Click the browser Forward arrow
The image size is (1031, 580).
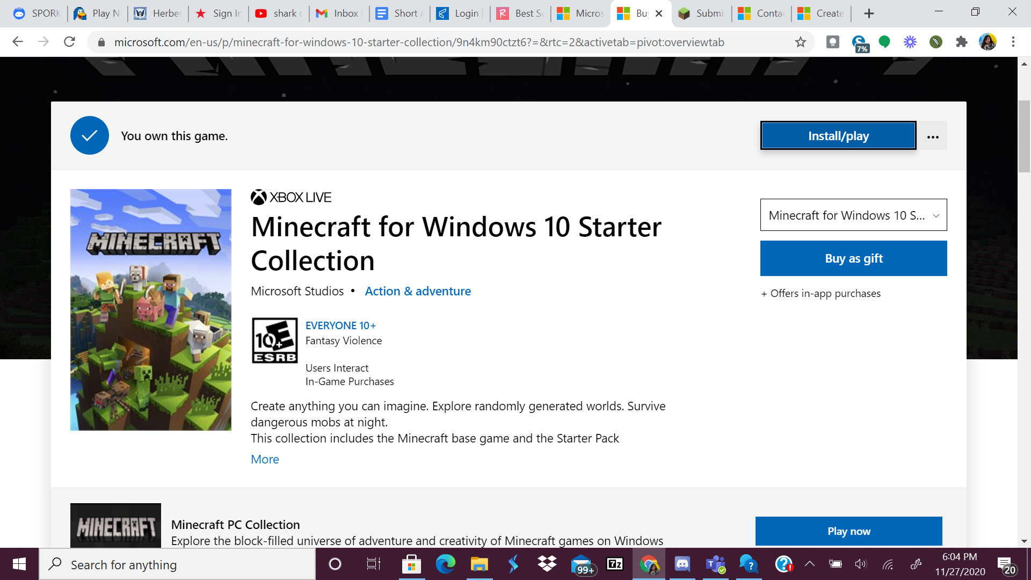click(43, 42)
